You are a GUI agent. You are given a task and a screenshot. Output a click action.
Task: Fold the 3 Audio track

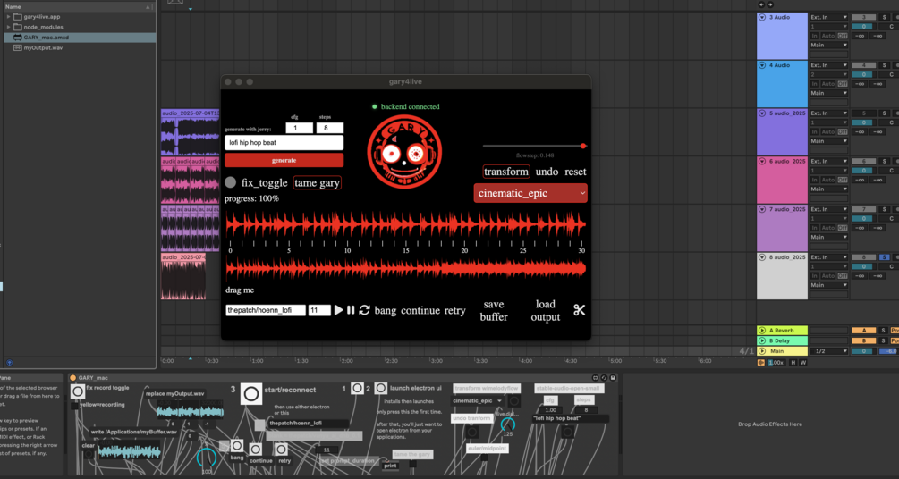[x=762, y=17]
